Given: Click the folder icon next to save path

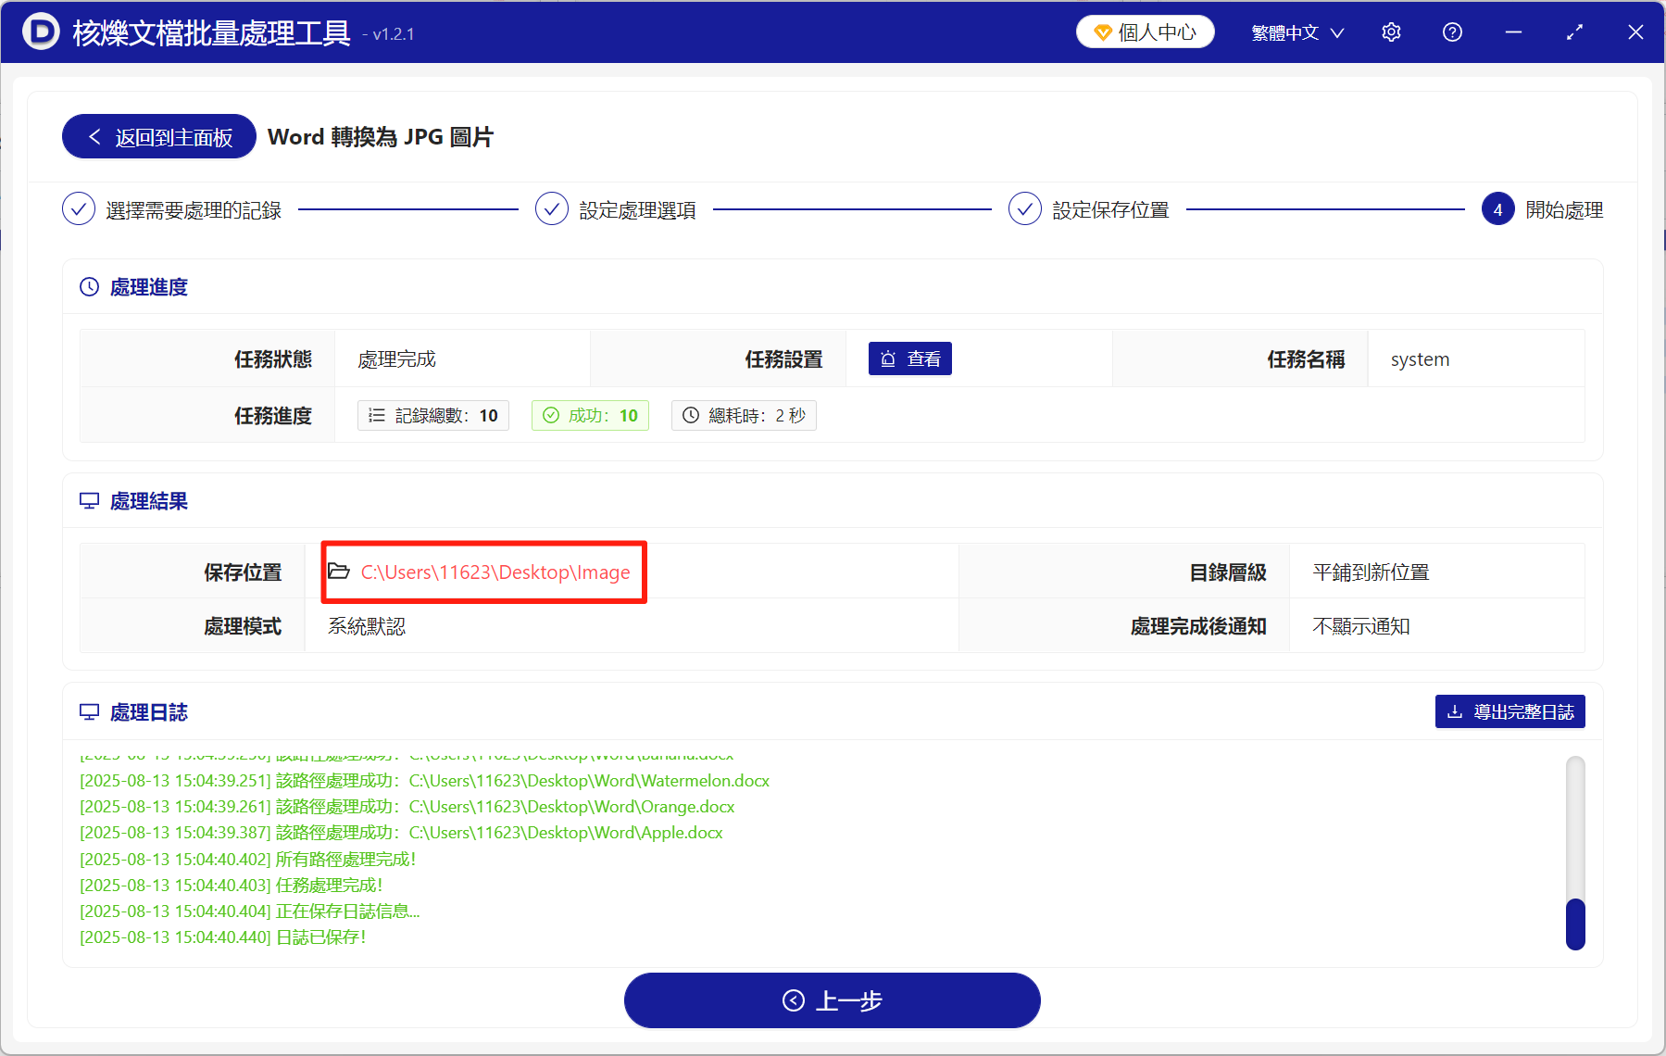Looking at the screenshot, I should click(337, 572).
